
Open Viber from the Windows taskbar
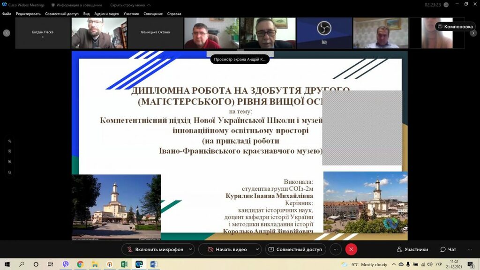[x=65, y=264]
